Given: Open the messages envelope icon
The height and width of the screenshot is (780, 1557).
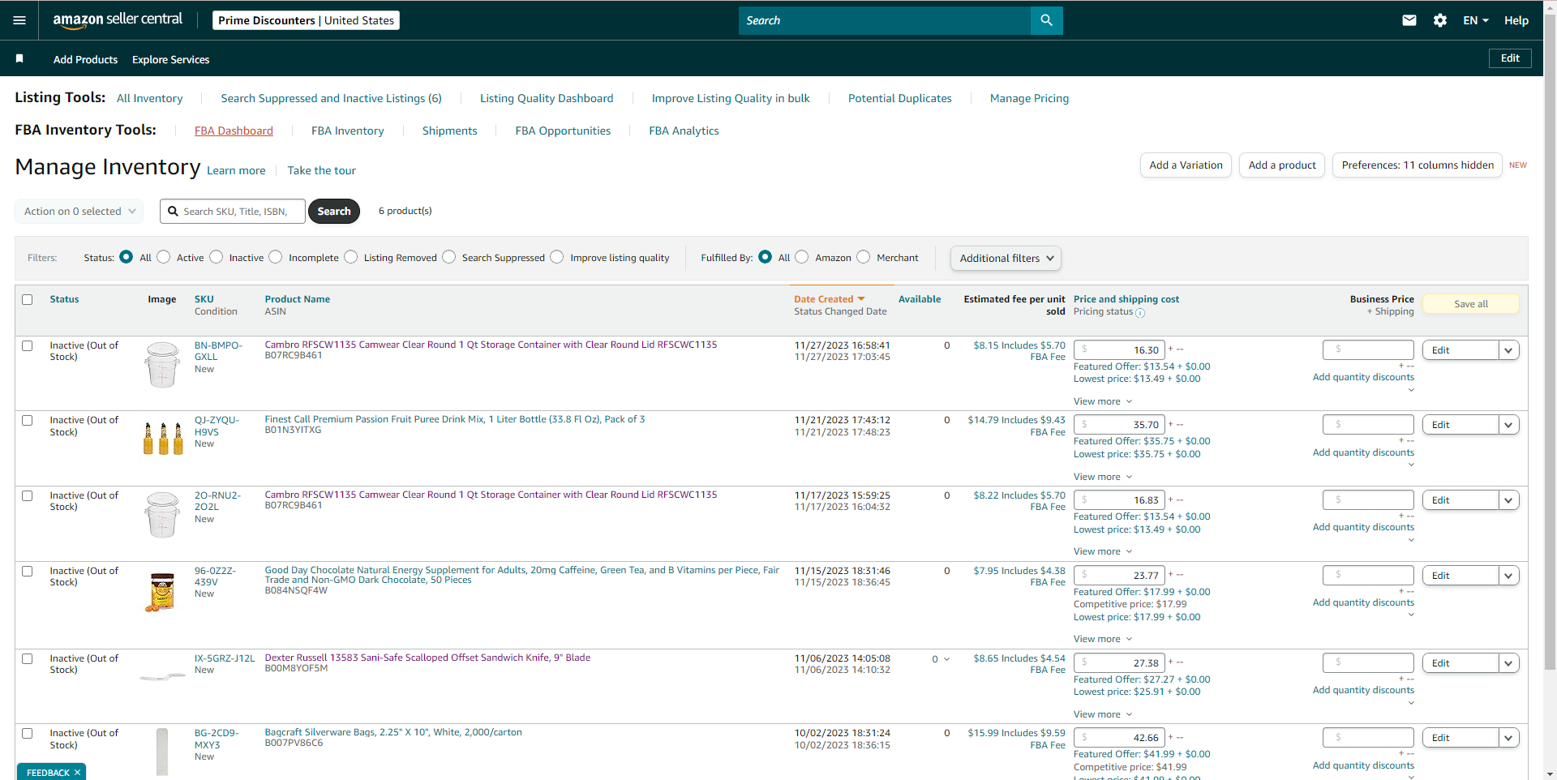Looking at the screenshot, I should click(x=1409, y=20).
